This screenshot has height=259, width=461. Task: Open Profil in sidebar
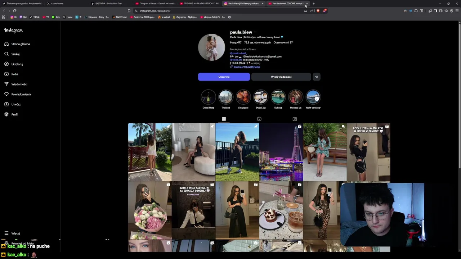click(x=12, y=114)
